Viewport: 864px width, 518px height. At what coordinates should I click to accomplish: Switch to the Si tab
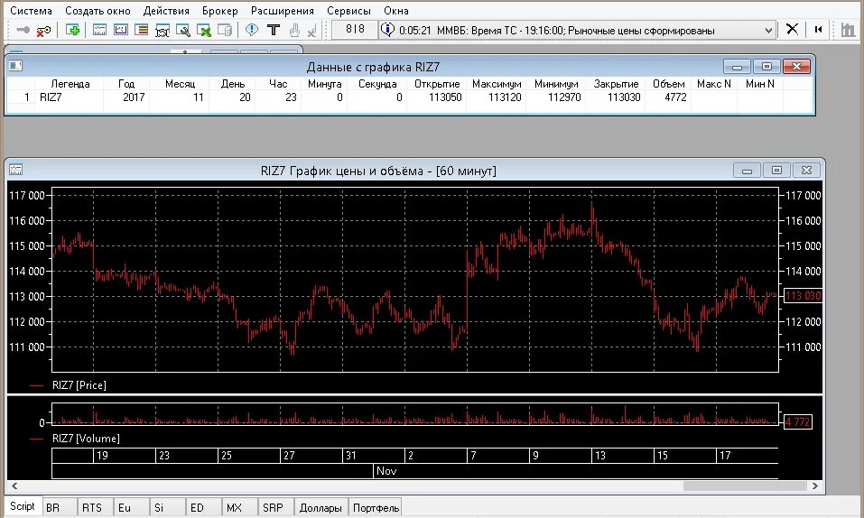coord(167,507)
